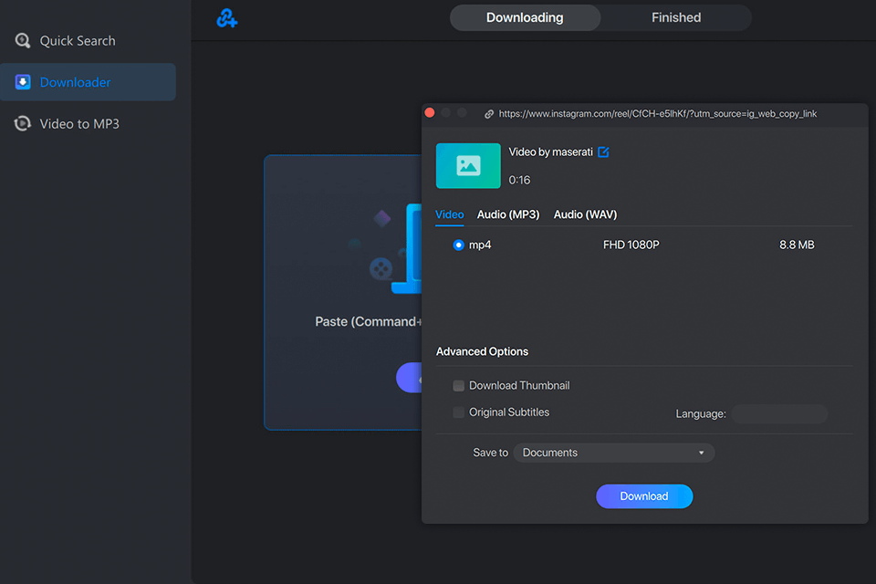This screenshot has height=584, width=876.
Task: Click the purple paste button behind the dialog
Action: pyautogui.click(x=409, y=378)
